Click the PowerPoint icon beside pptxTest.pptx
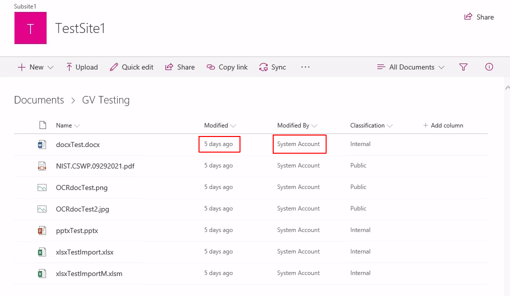 click(42, 230)
